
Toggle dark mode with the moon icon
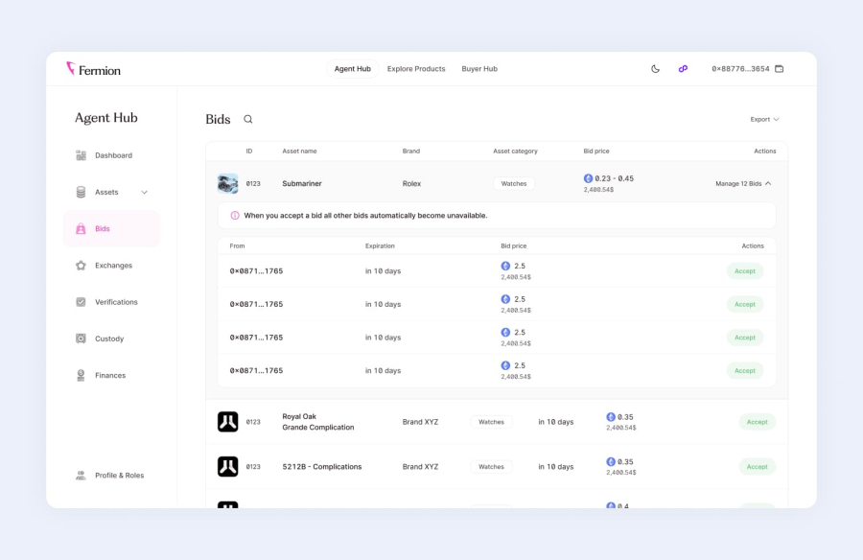pos(656,69)
